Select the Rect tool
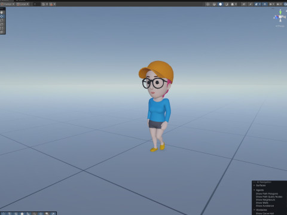The width and height of the screenshot is (287, 215). [2, 28]
